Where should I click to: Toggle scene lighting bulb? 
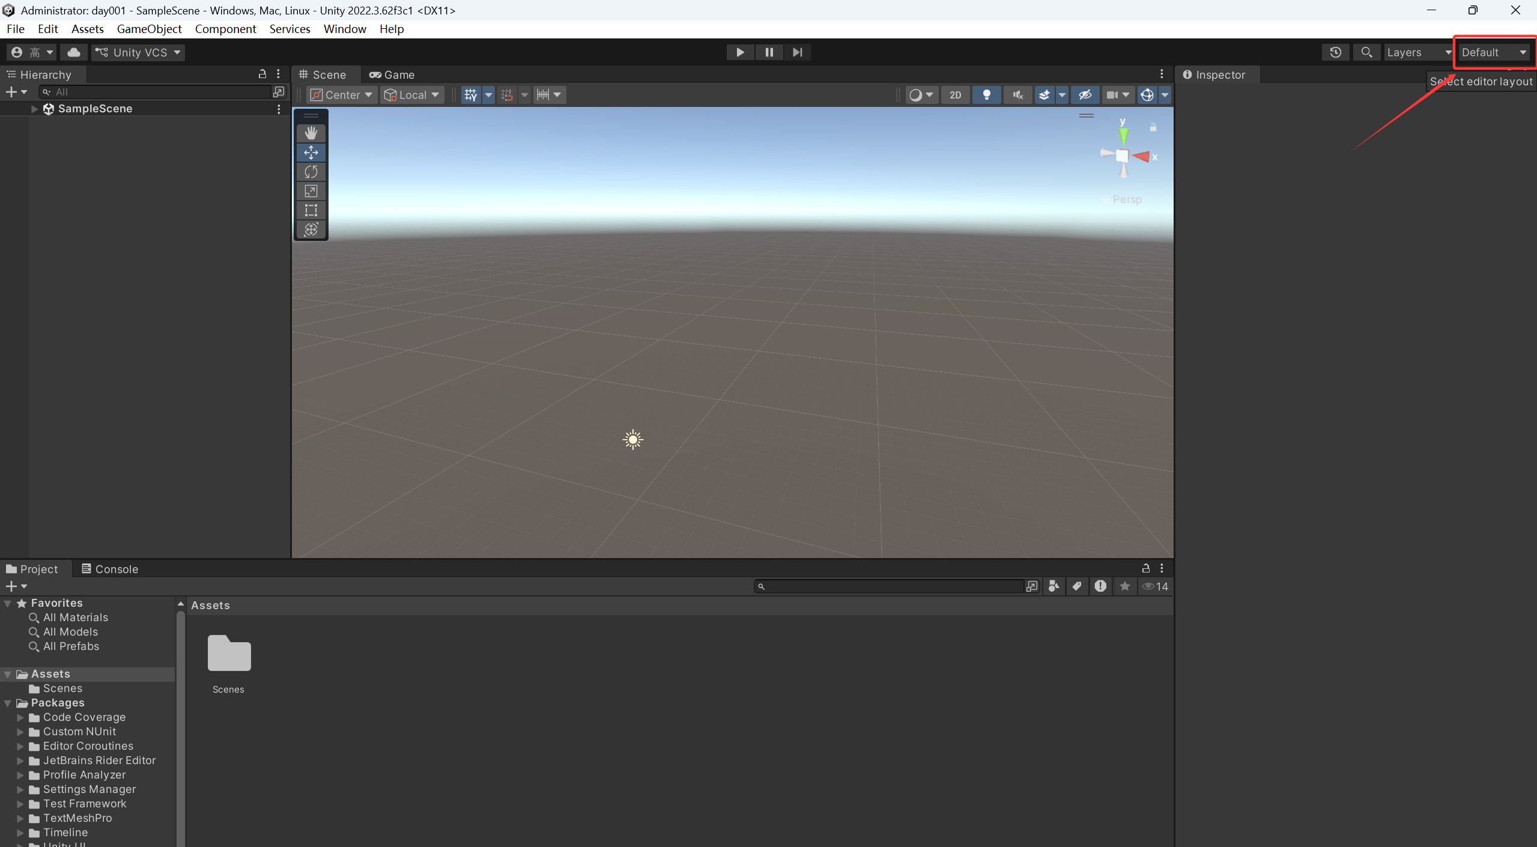986,95
